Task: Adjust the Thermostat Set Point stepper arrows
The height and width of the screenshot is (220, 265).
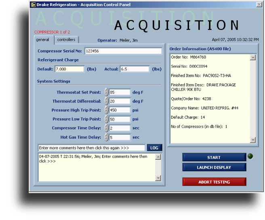Action: 107,92
